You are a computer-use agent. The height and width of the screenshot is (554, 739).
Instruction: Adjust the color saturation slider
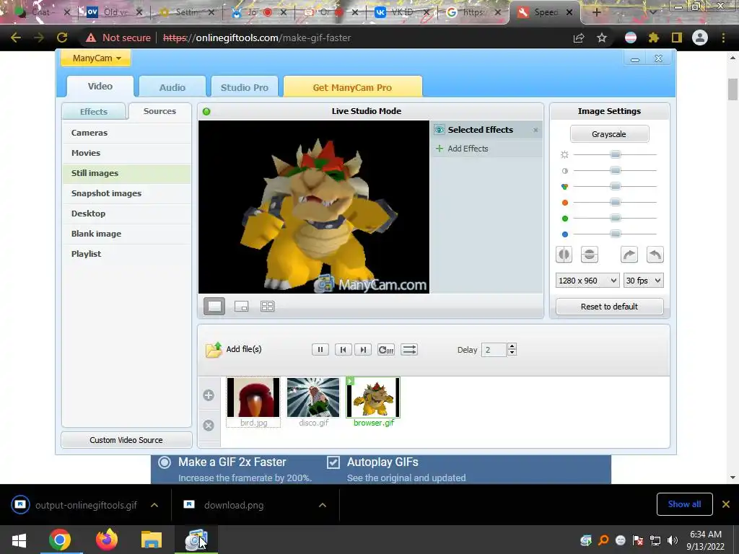point(615,187)
